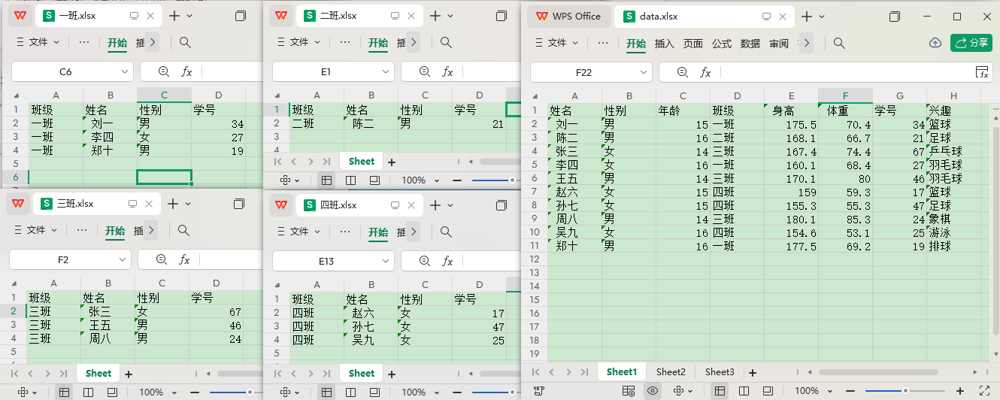Open the 100% zoom dropdown in data.xlsx
Image resolution: width=1000 pixels, height=400 pixels.
[831, 391]
